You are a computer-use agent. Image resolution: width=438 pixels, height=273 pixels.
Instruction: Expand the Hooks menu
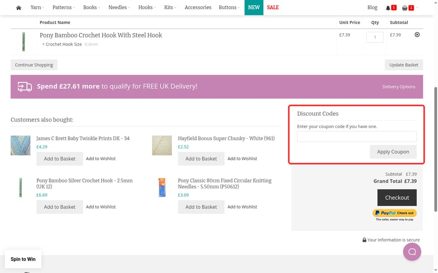coord(147,8)
